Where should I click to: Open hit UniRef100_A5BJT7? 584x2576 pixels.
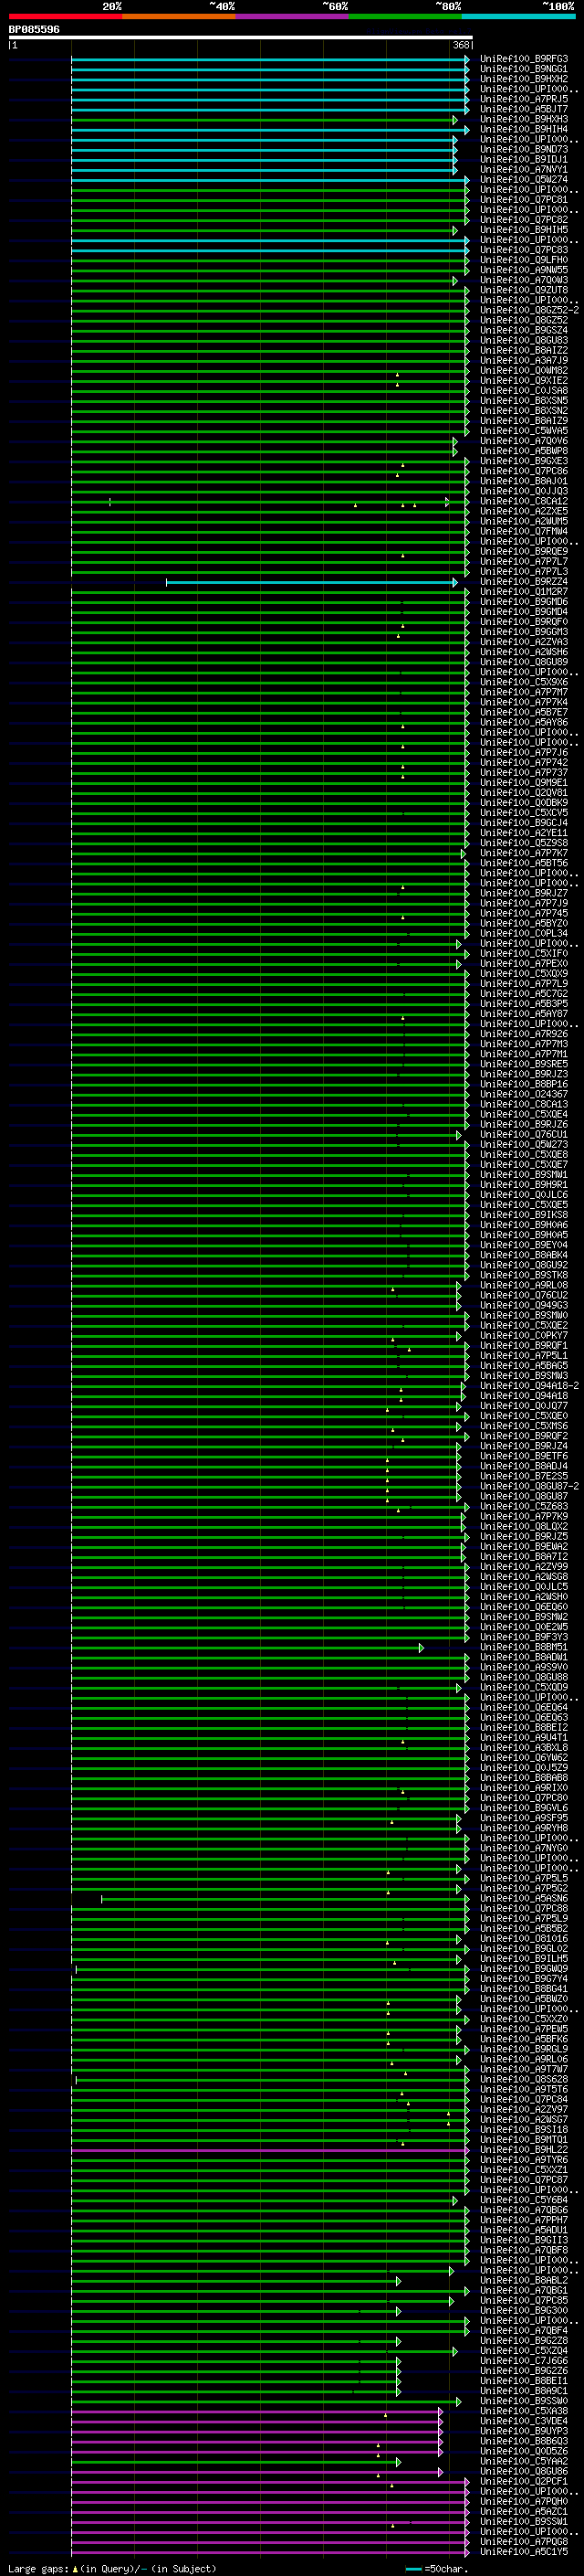point(524,109)
